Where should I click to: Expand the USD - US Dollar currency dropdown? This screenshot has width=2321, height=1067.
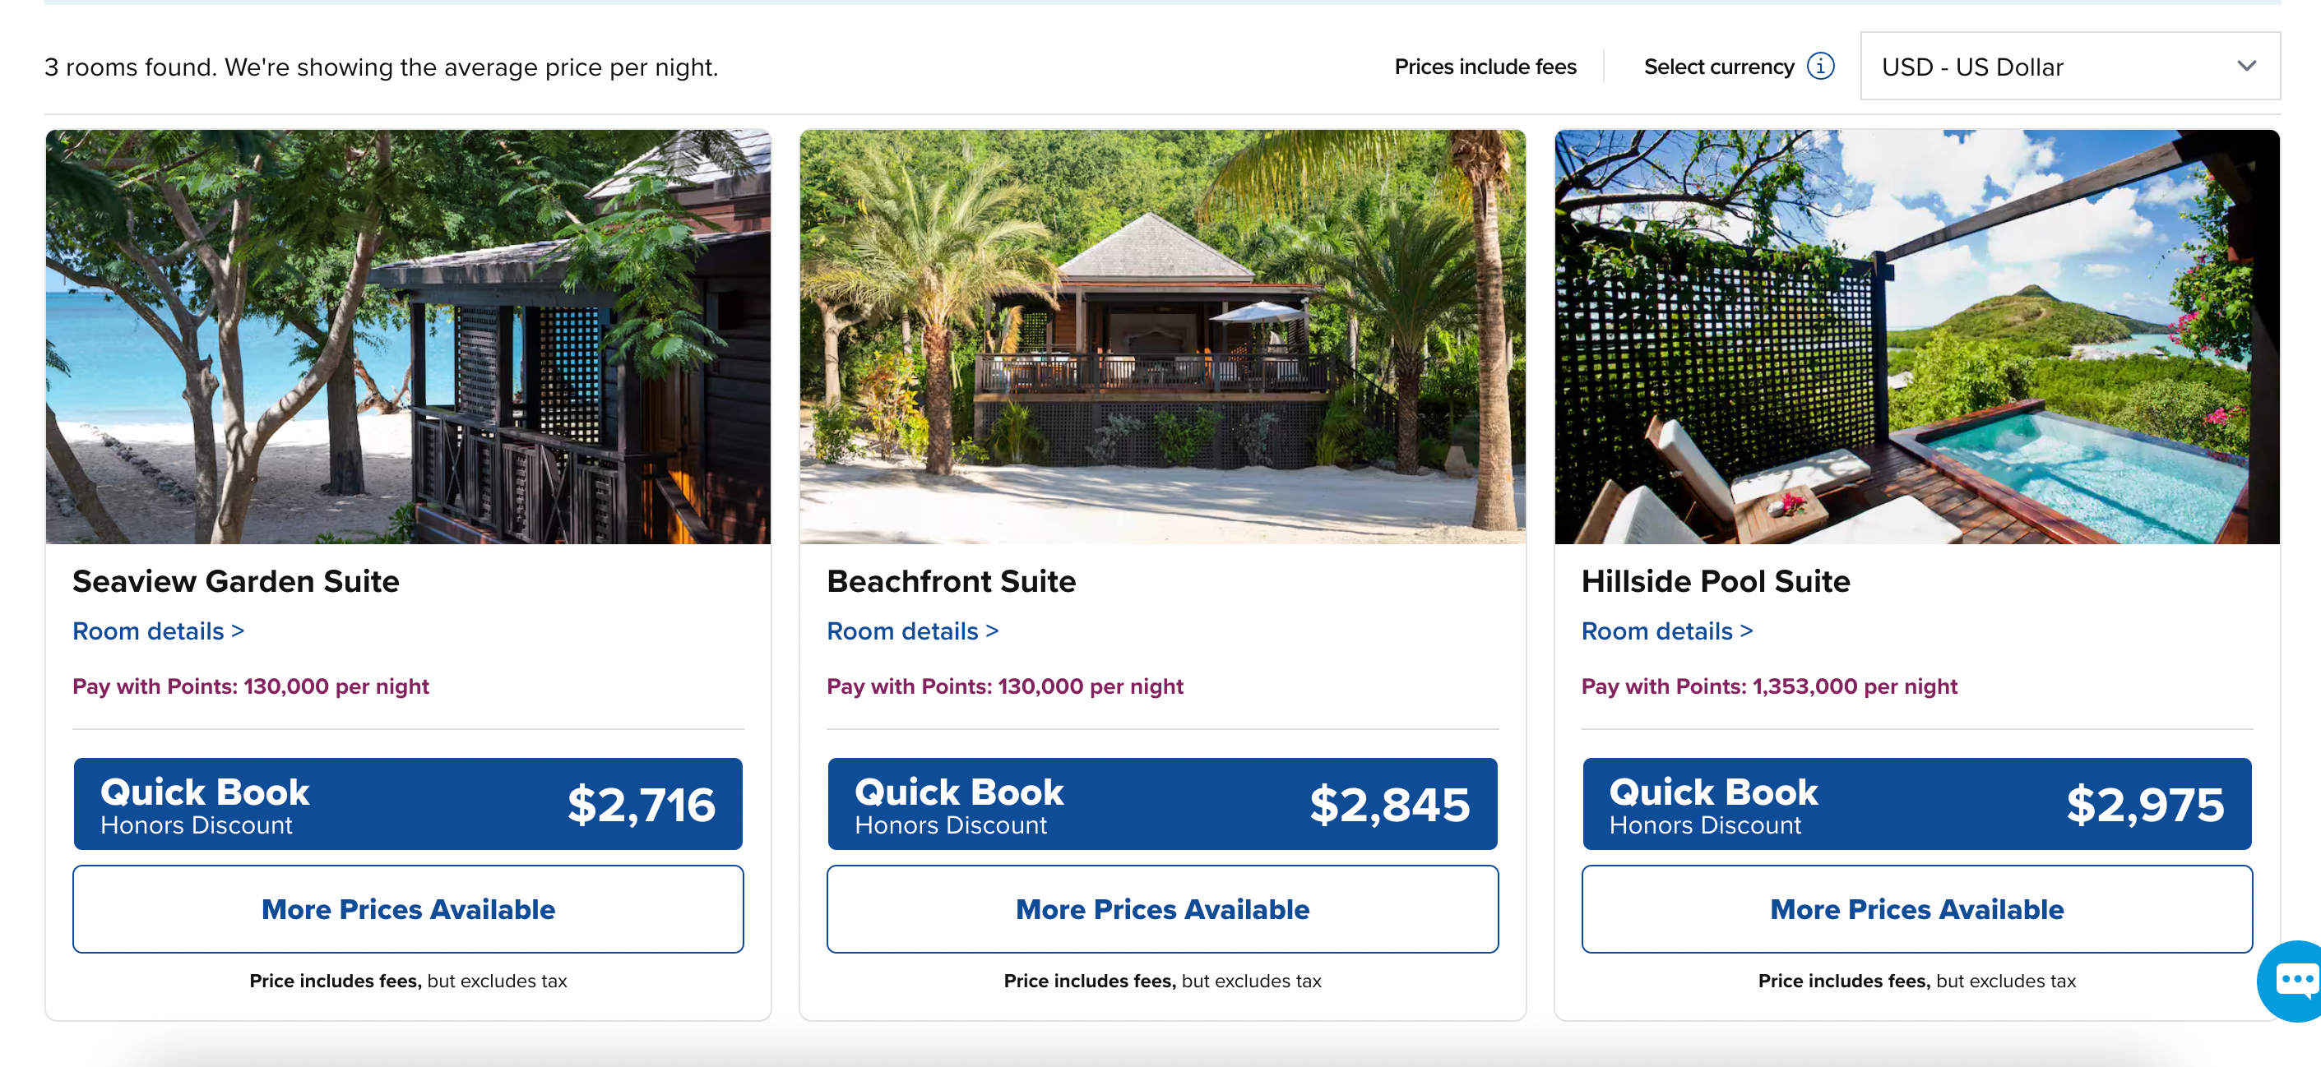point(2069,67)
